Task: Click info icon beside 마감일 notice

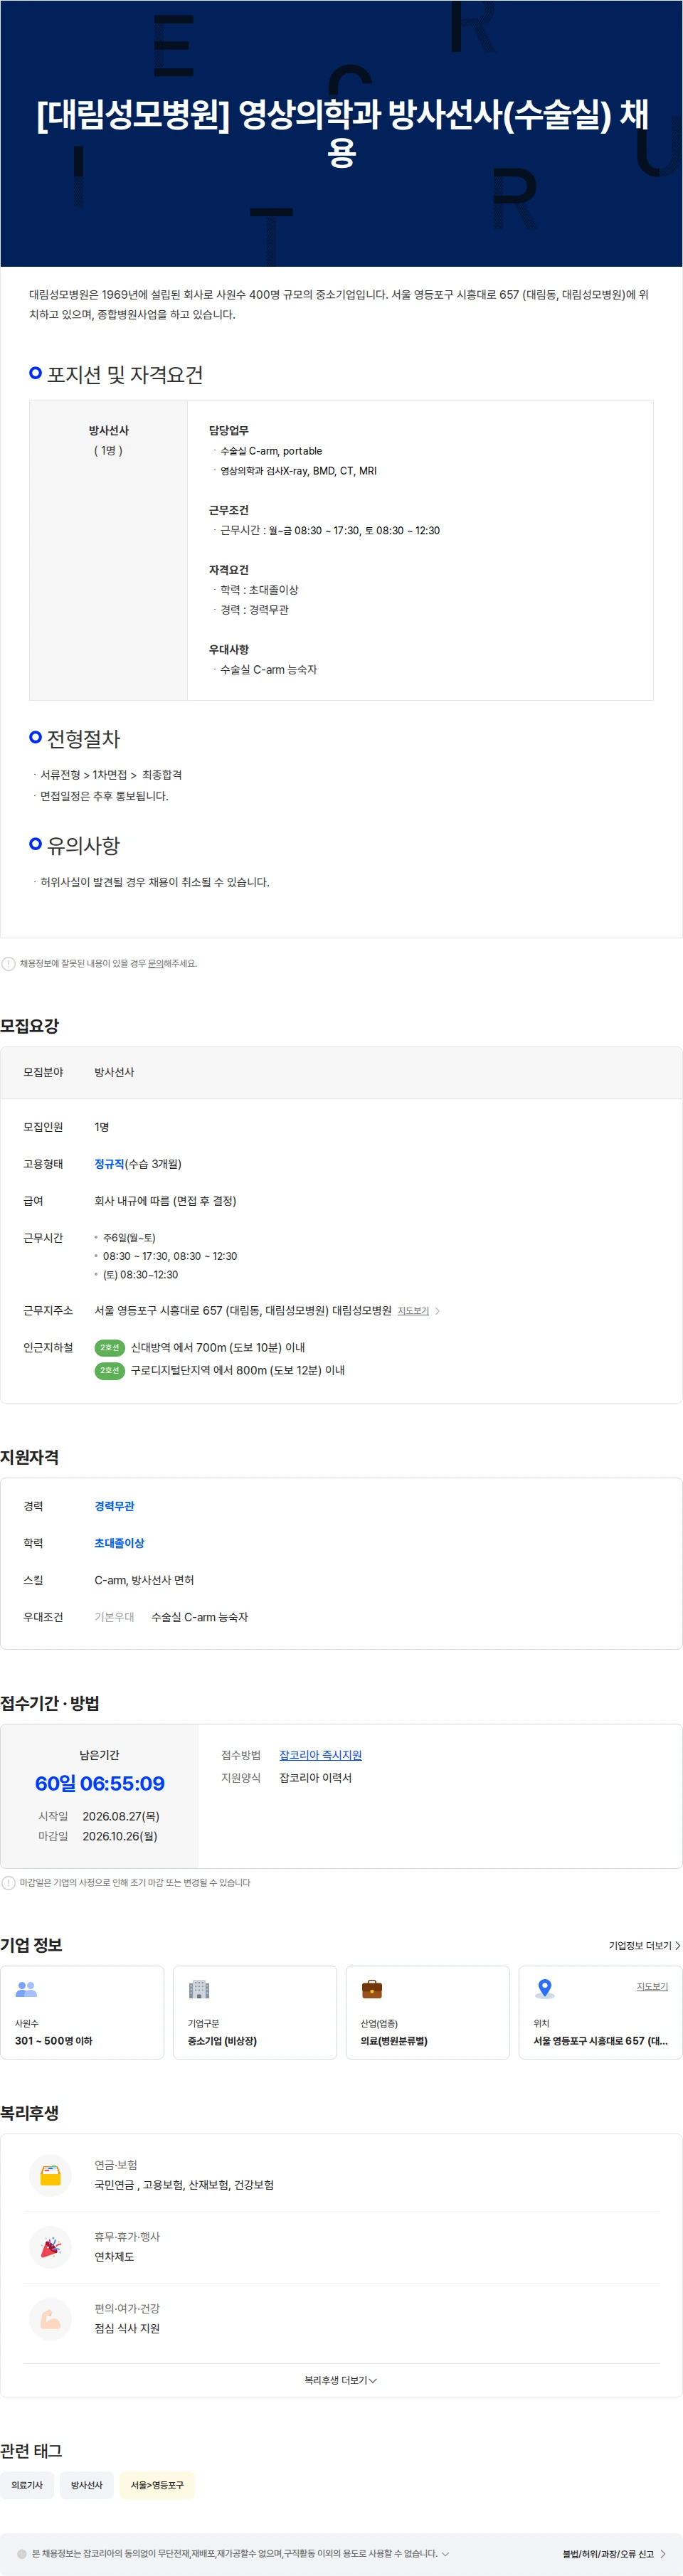Action: coord(8,1882)
